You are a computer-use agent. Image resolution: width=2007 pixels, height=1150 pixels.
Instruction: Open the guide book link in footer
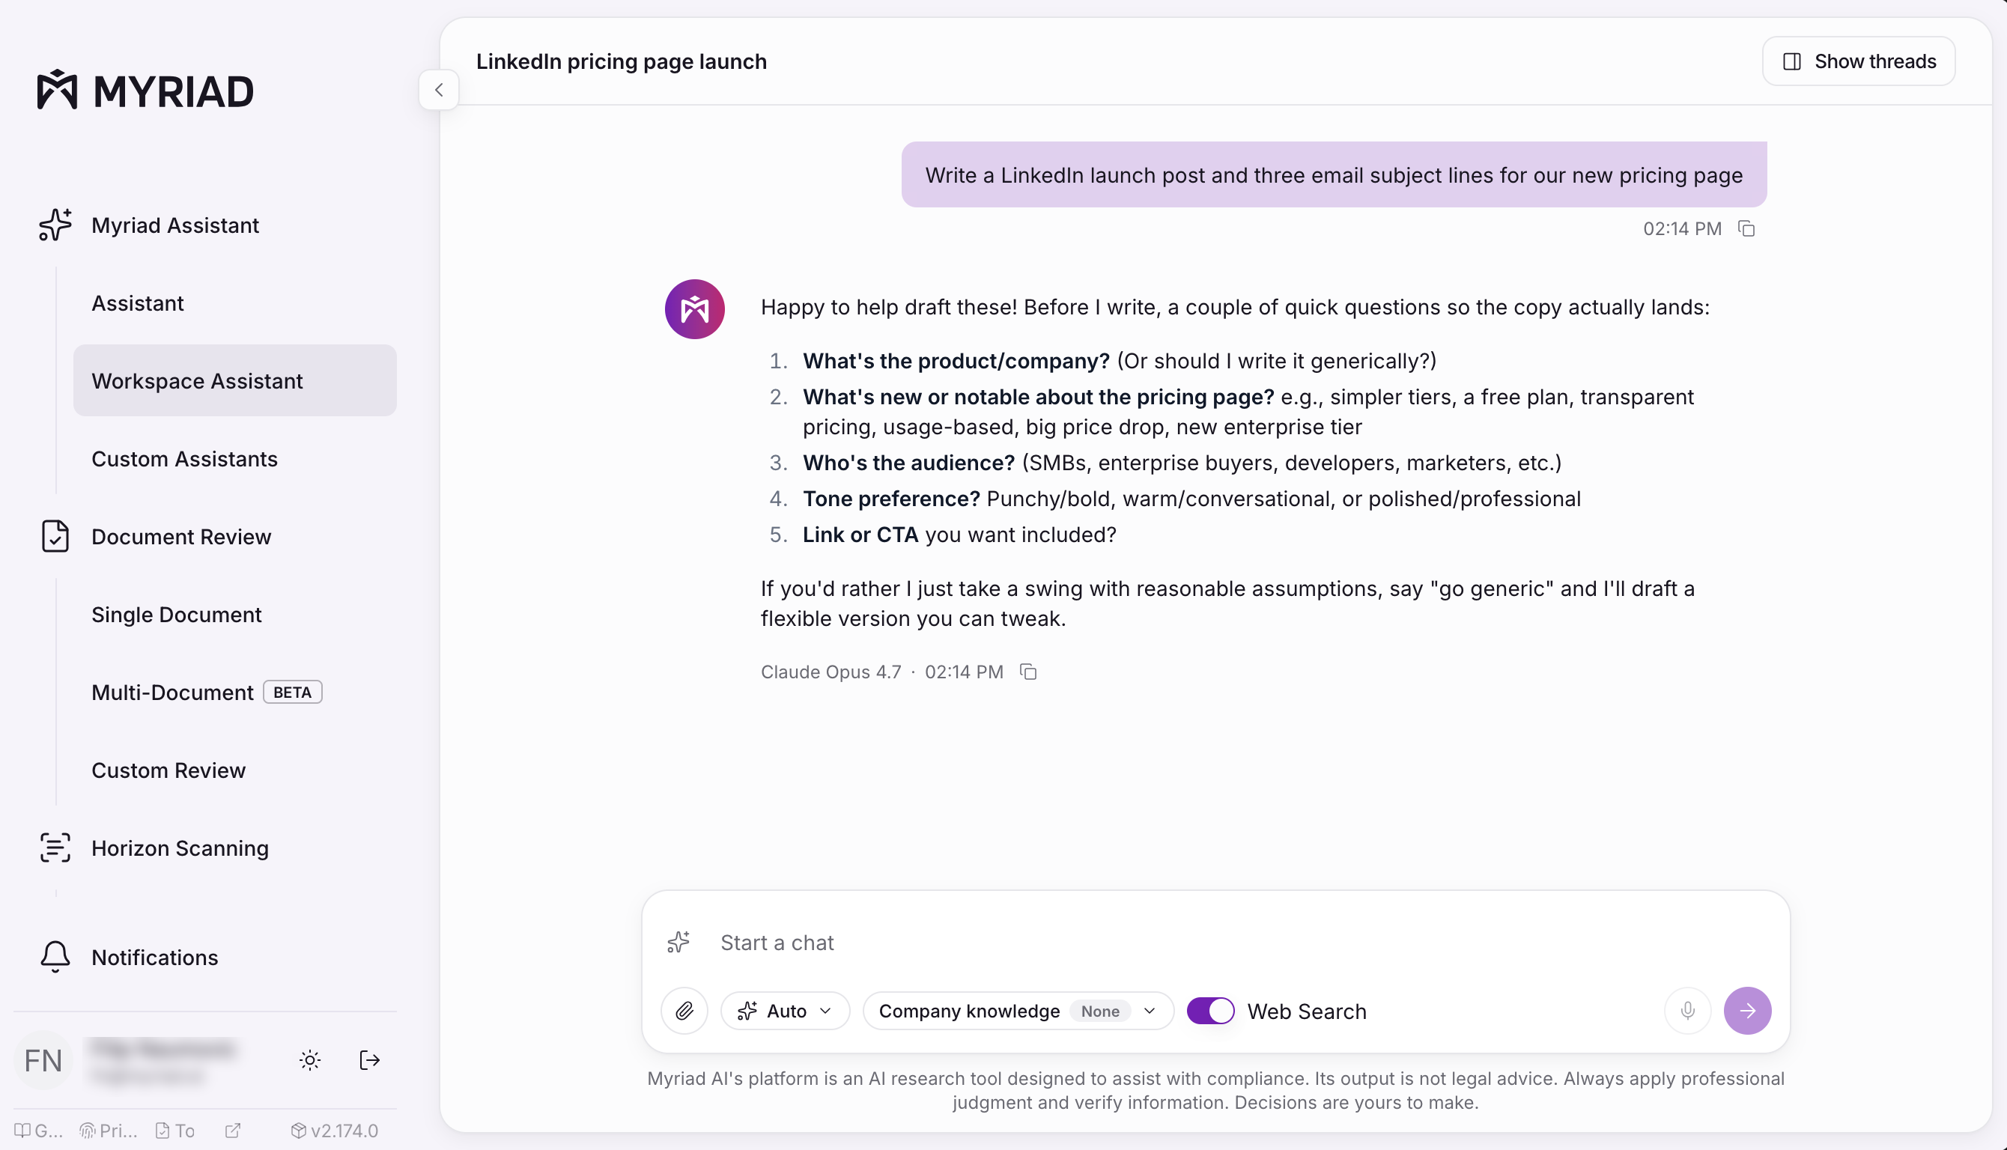[x=39, y=1131]
